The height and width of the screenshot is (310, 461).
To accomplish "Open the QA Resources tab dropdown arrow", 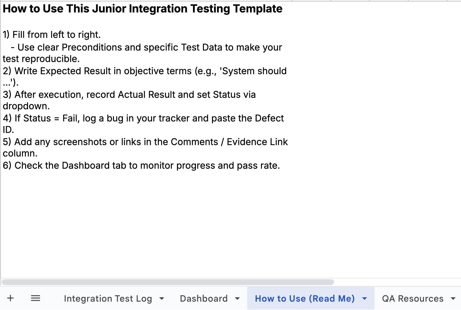I will [x=453, y=299].
